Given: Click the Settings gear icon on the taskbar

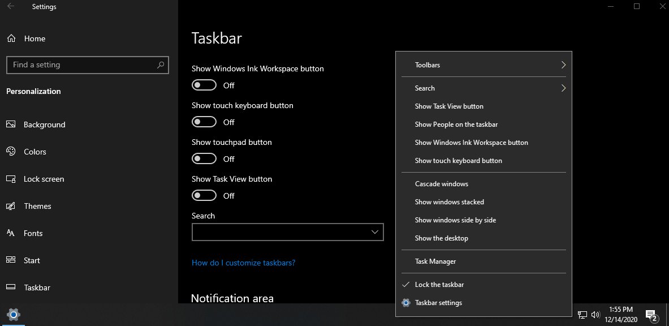Looking at the screenshot, I should [x=13, y=315].
